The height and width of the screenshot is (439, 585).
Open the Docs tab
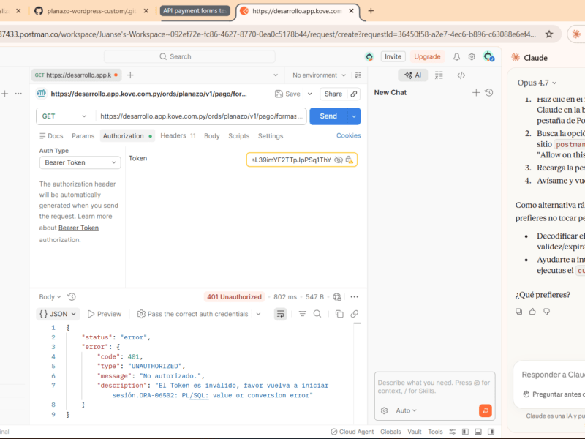51,136
